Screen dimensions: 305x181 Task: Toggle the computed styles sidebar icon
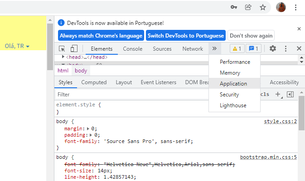290,95
